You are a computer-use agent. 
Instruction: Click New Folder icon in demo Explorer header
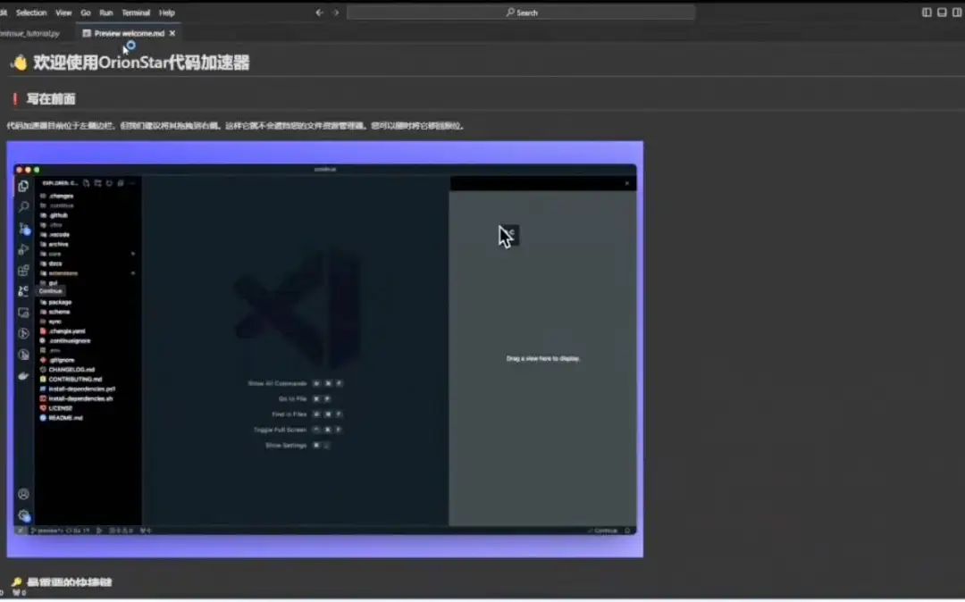(98, 183)
